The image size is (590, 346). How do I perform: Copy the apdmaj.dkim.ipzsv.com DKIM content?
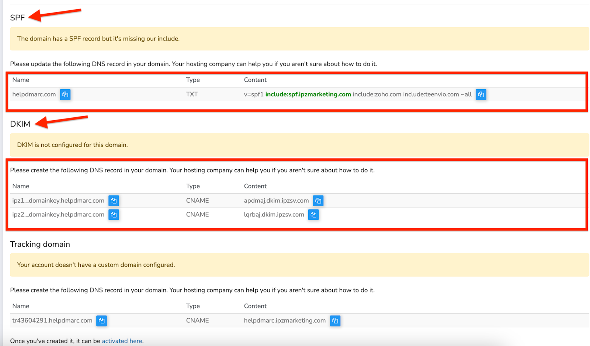(x=318, y=200)
